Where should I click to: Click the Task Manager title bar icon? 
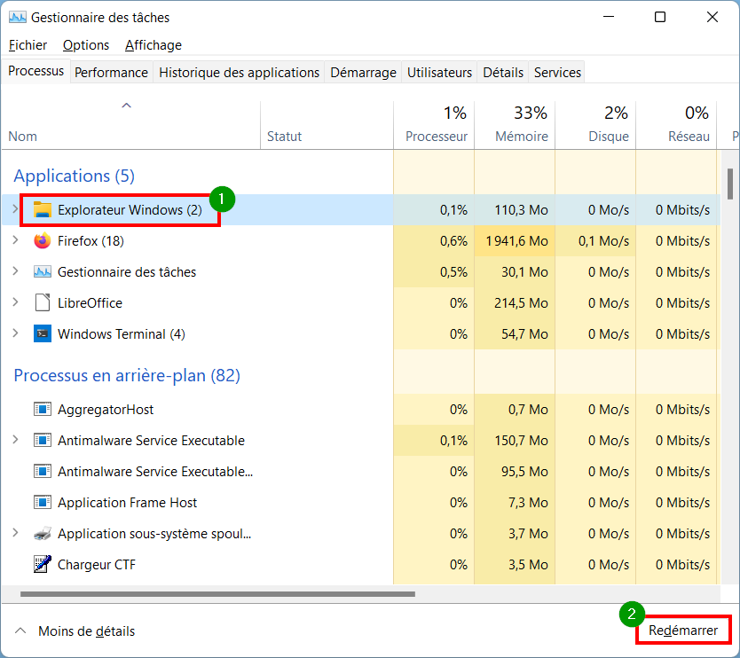click(x=18, y=18)
